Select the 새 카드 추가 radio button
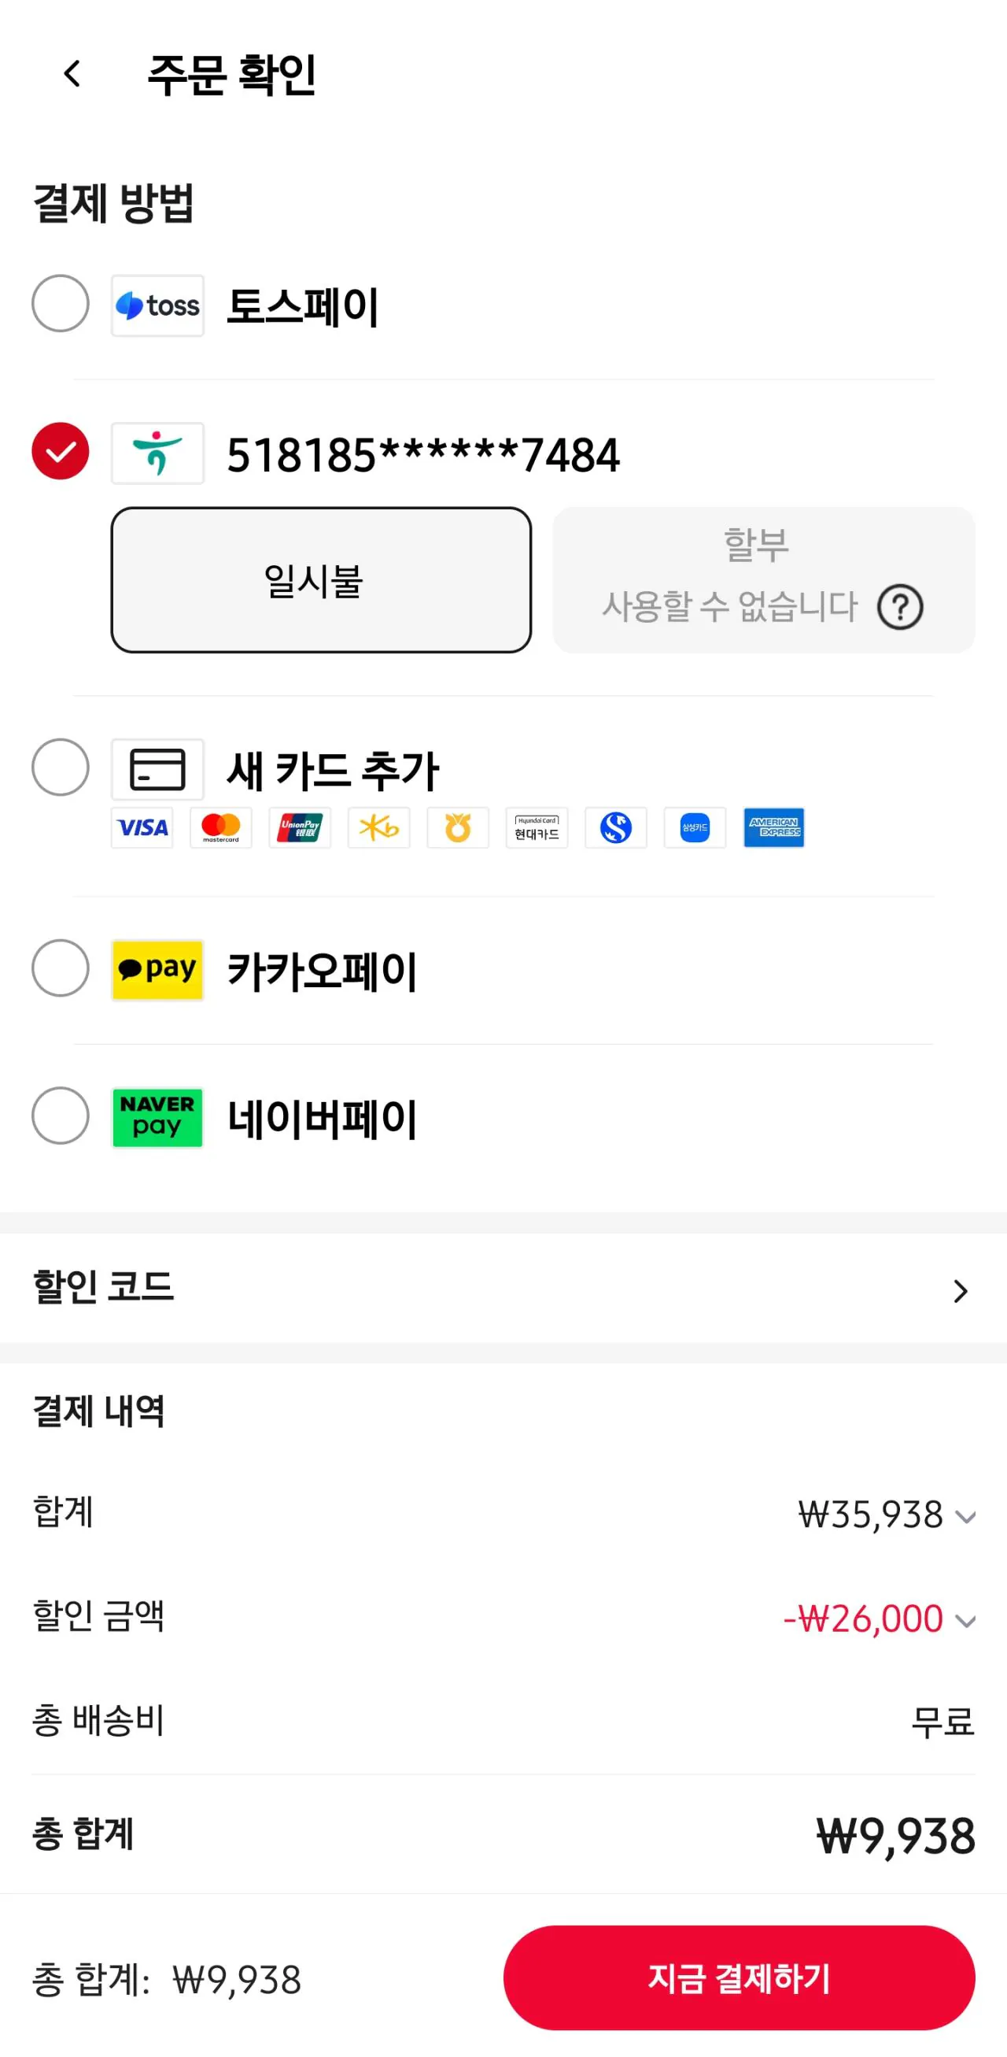 tap(61, 768)
